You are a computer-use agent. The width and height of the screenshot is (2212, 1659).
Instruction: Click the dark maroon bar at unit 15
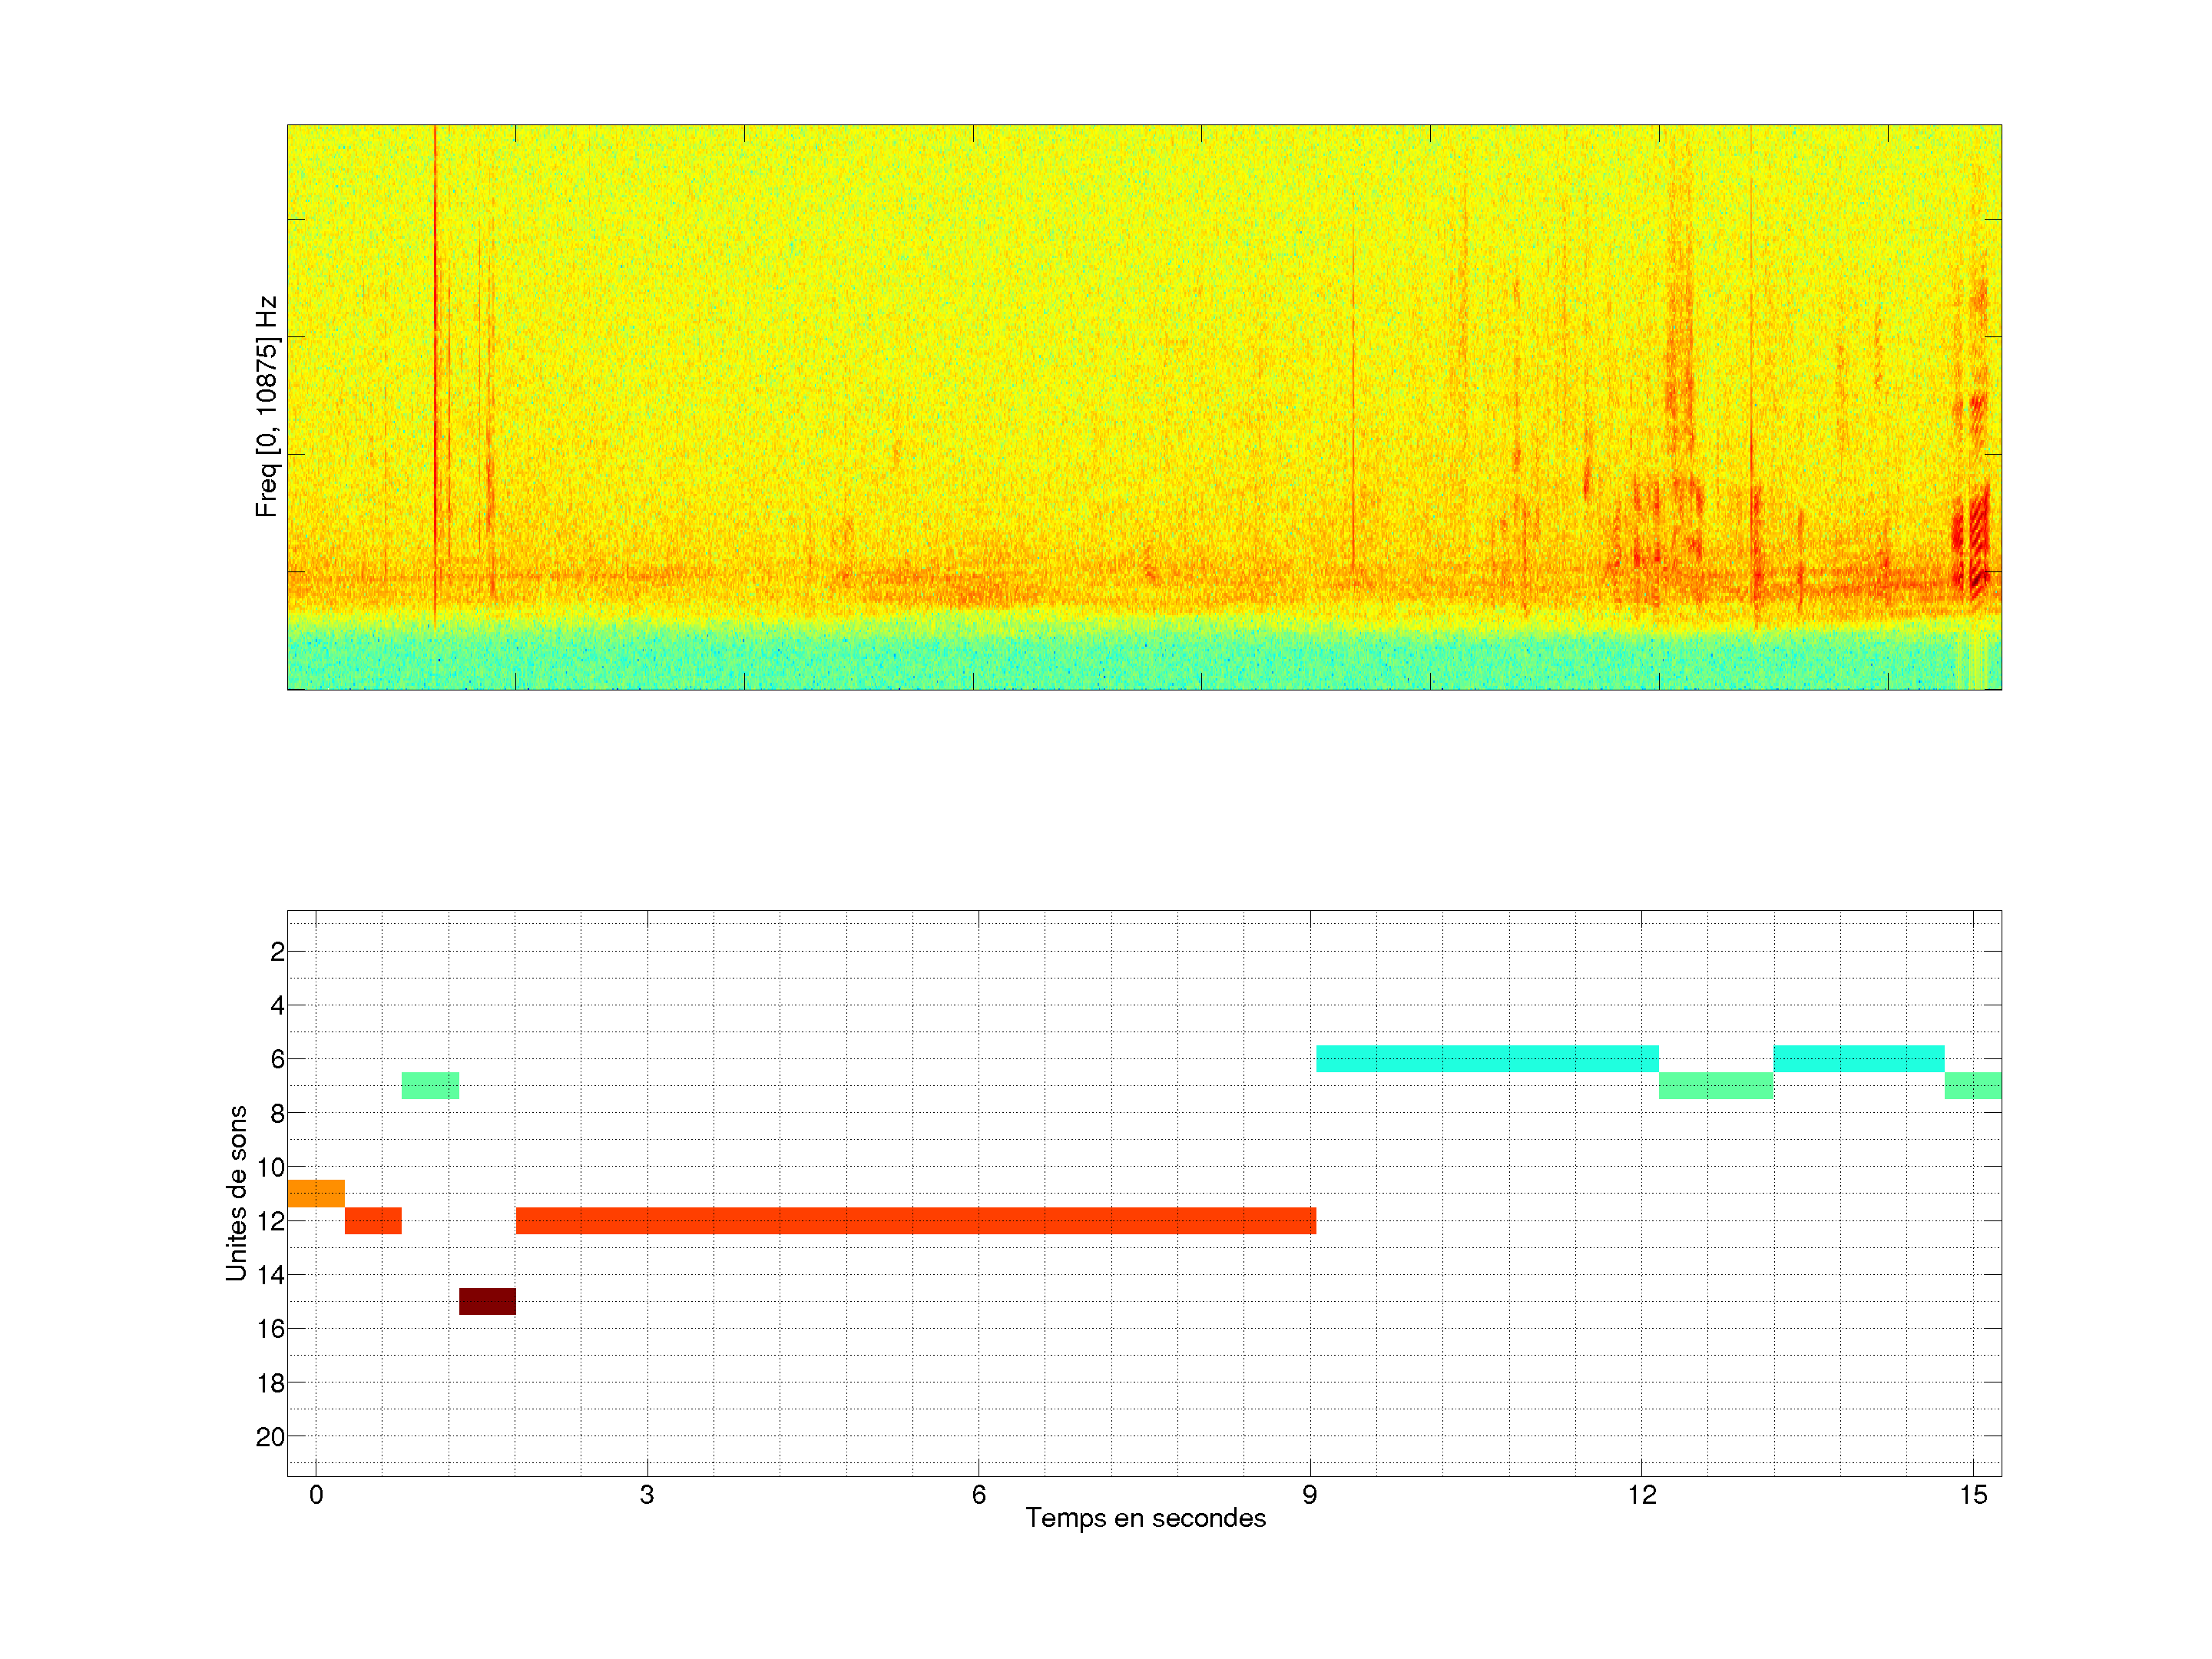click(x=487, y=1301)
